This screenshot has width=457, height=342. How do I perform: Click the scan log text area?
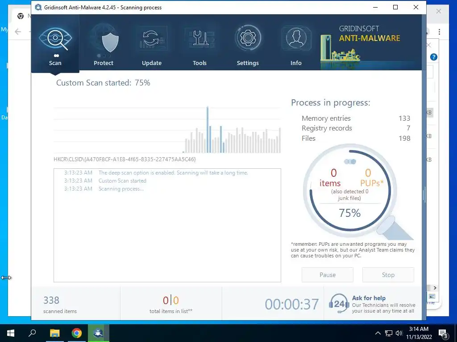pos(167,225)
